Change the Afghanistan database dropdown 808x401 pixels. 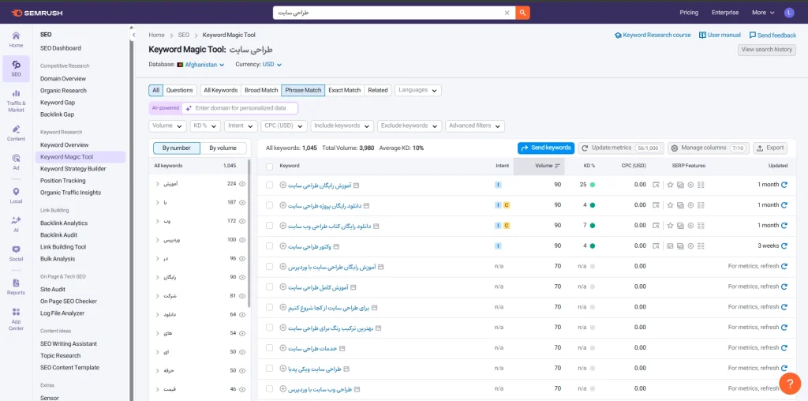[x=201, y=65]
